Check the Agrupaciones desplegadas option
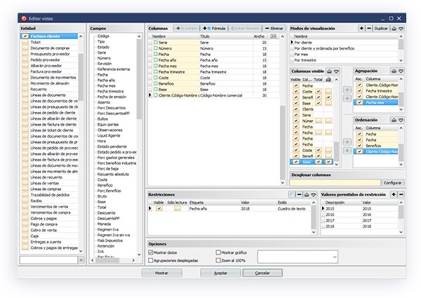The width and height of the screenshot is (421, 298). tap(151, 259)
